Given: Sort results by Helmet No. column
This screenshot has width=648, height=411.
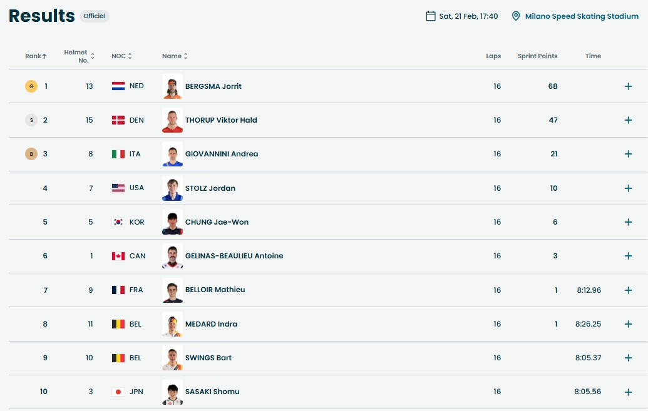Looking at the screenshot, I should click(x=80, y=56).
